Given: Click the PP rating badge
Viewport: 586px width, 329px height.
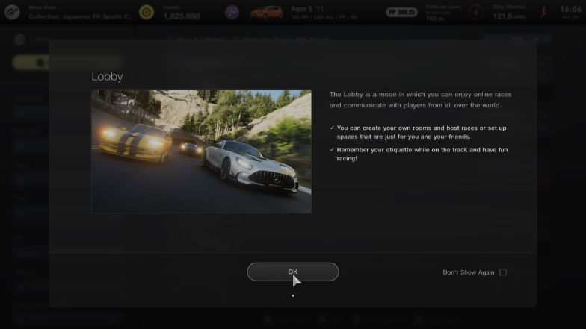Looking at the screenshot, I should (401, 12).
